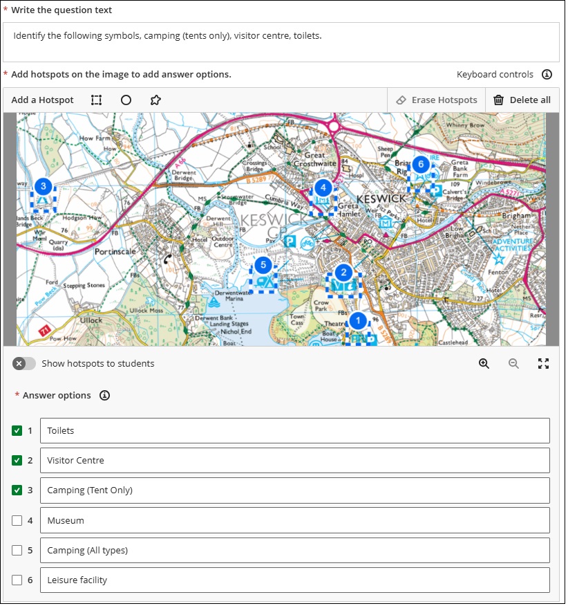This screenshot has width=568, height=606.
Task: Check the Leisure facility checkbox
Action: coord(17,580)
